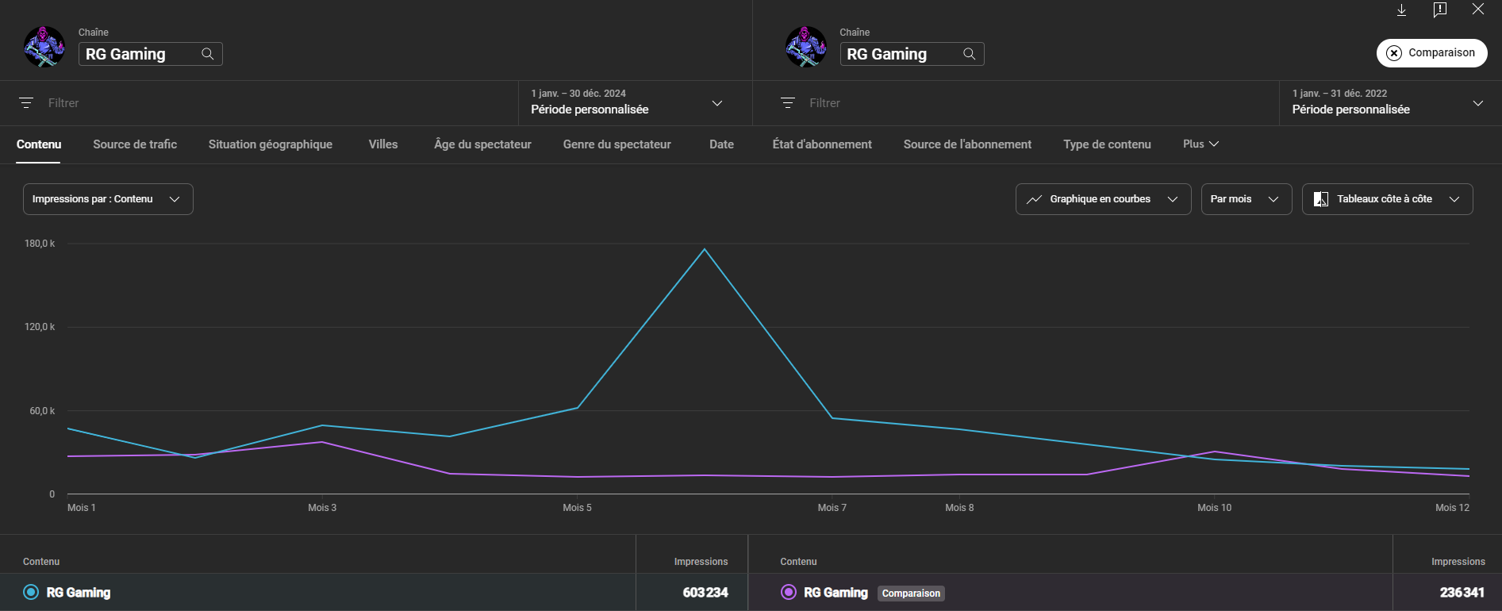Switch to Source de trafic tab
Viewport: 1502px width, 611px height.
pyautogui.click(x=135, y=144)
